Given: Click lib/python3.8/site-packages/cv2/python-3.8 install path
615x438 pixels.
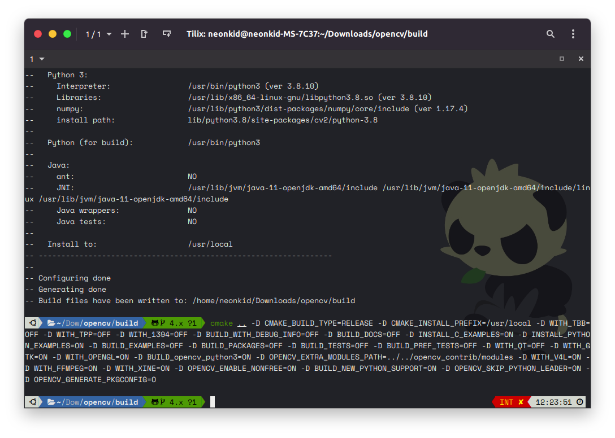Looking at the screenshot, I should [283, 120].
